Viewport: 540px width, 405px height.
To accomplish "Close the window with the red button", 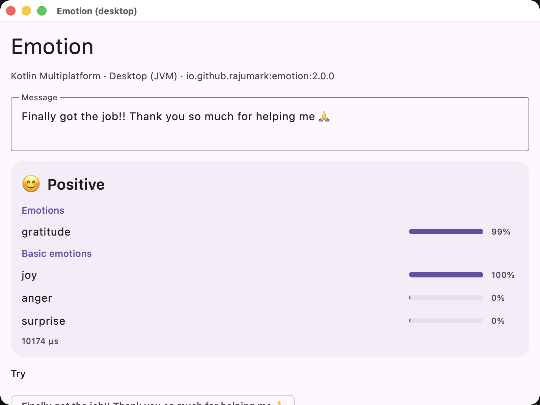I will pyautogui.click(x=11, y=11).
